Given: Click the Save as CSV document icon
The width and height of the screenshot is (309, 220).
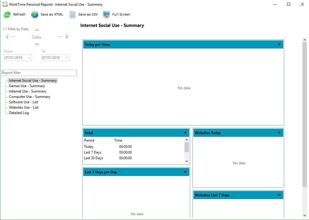Looking at the screenshot, I should pos(72,14).
